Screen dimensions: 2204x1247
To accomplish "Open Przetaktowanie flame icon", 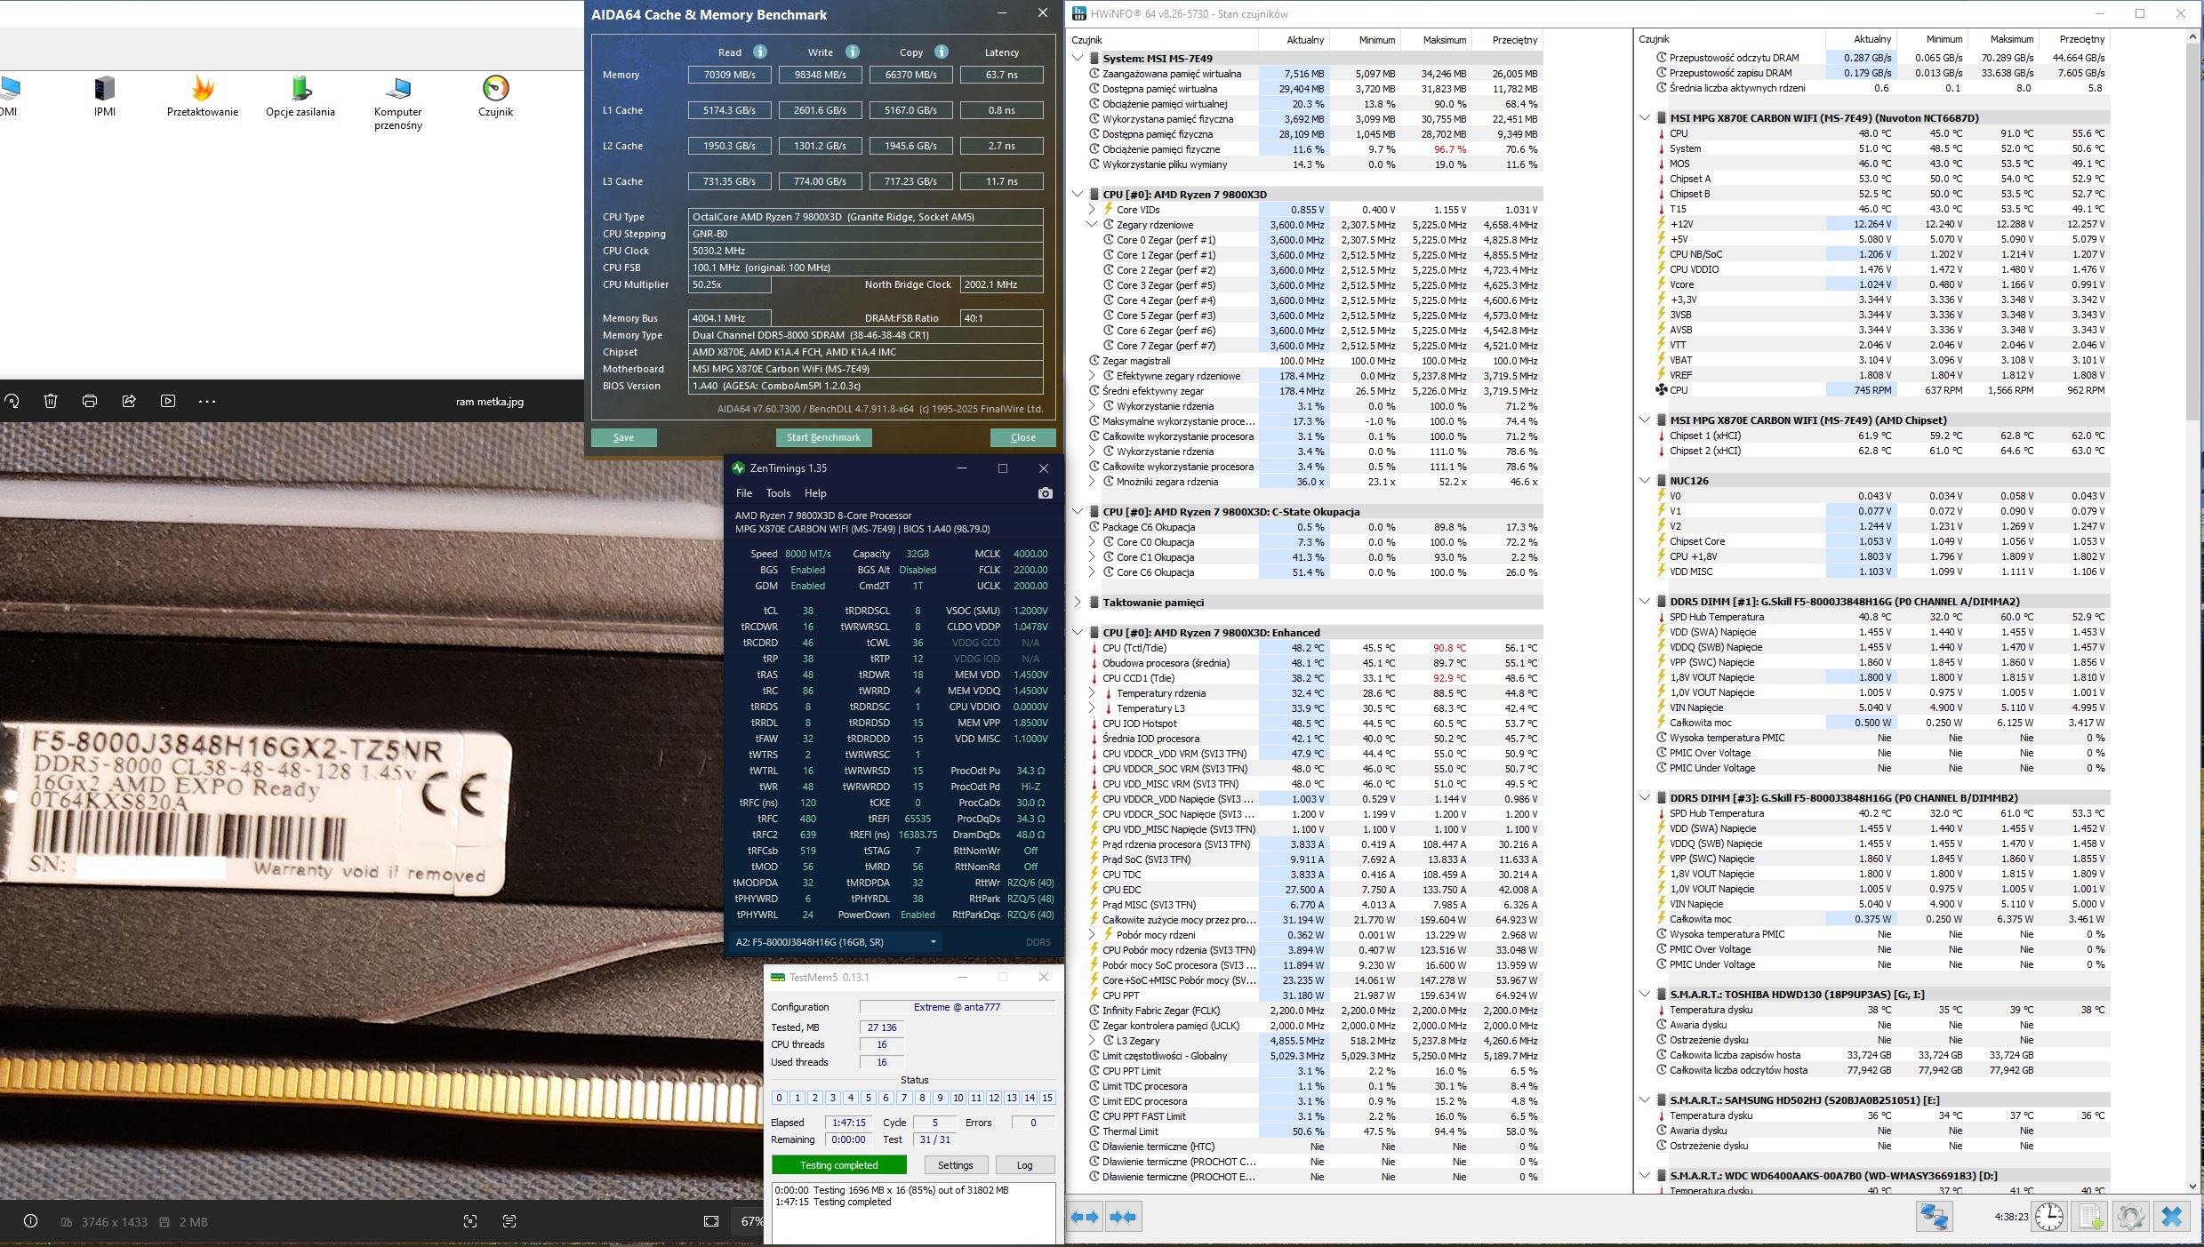I will 203,89.
